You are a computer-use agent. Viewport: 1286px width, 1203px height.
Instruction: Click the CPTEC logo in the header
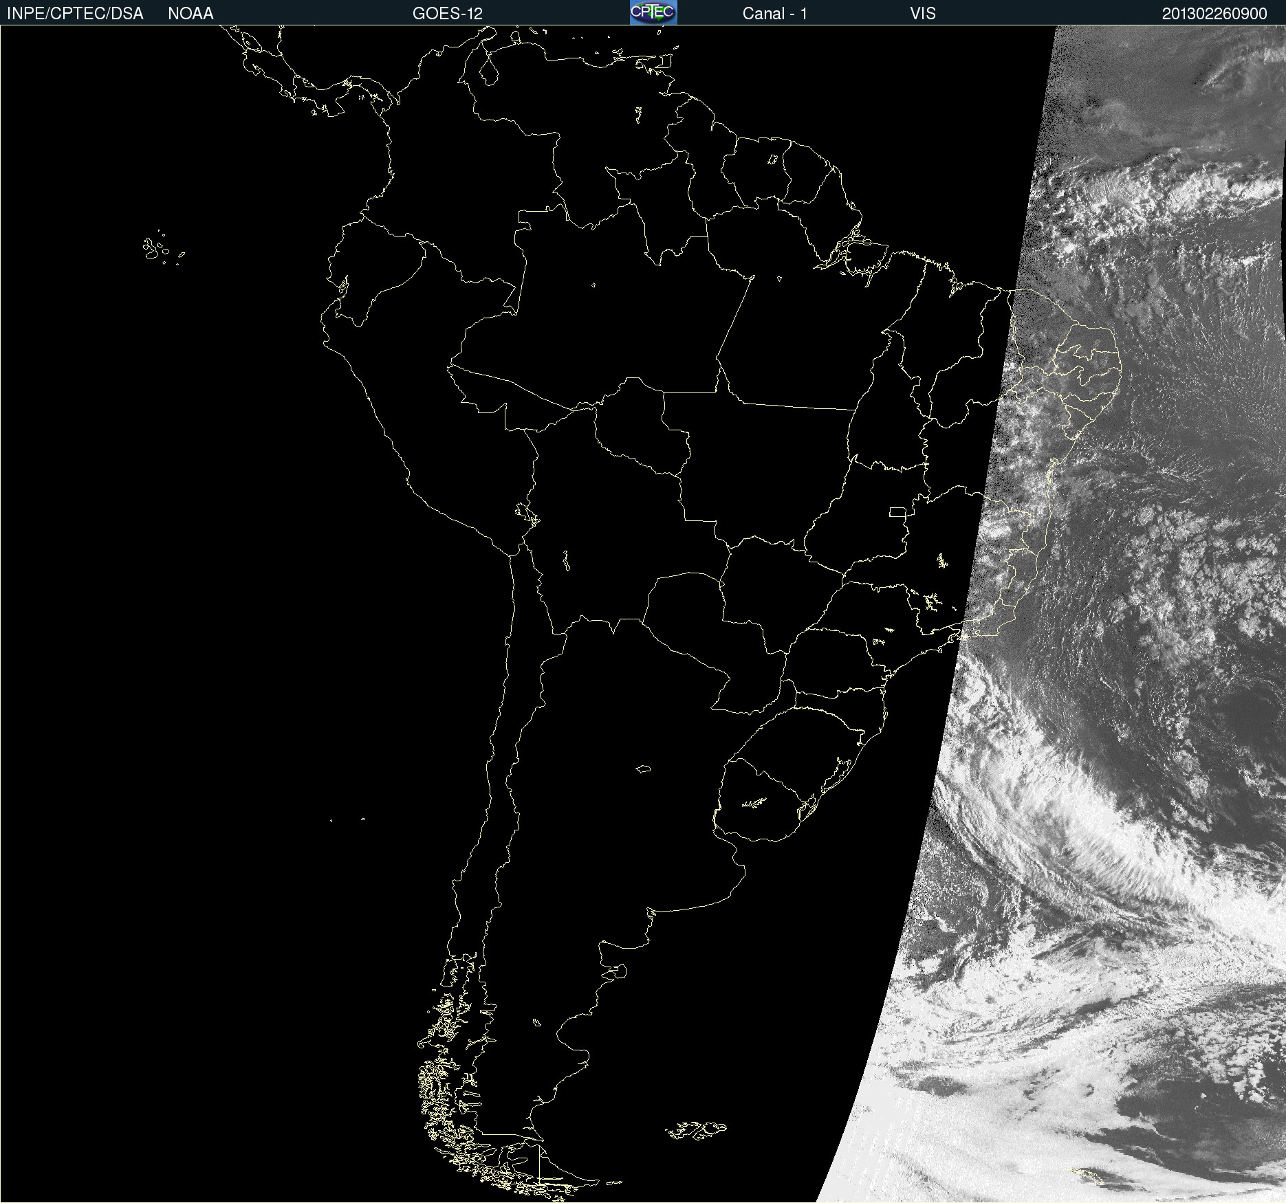pyautogui.click(x=653, y=12)
